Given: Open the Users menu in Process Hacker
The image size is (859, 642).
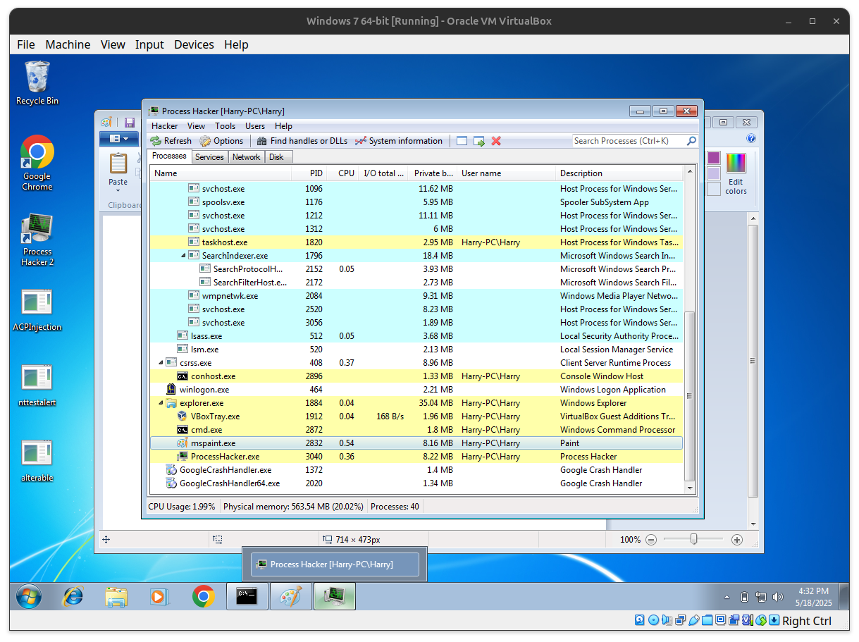Looking at the screenshot, I should (255, 126).
